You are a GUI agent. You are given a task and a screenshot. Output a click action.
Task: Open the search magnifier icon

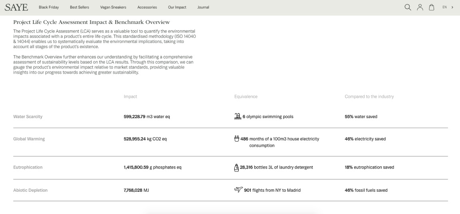(408, 7)
